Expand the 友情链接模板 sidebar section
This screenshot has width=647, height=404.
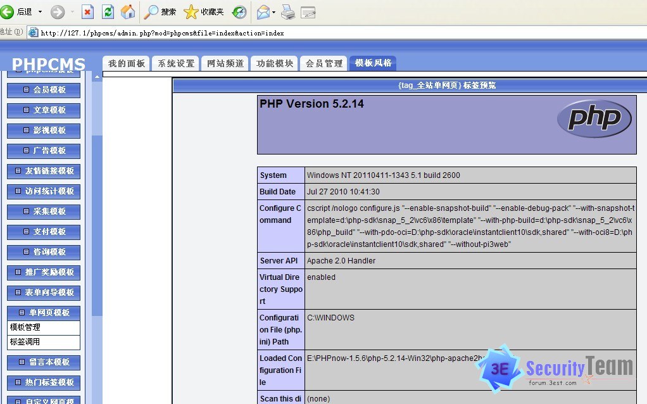click(44, 171)
